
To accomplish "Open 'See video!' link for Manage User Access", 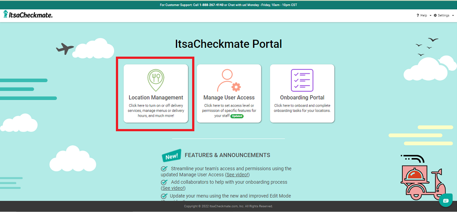I will [238, 175].
